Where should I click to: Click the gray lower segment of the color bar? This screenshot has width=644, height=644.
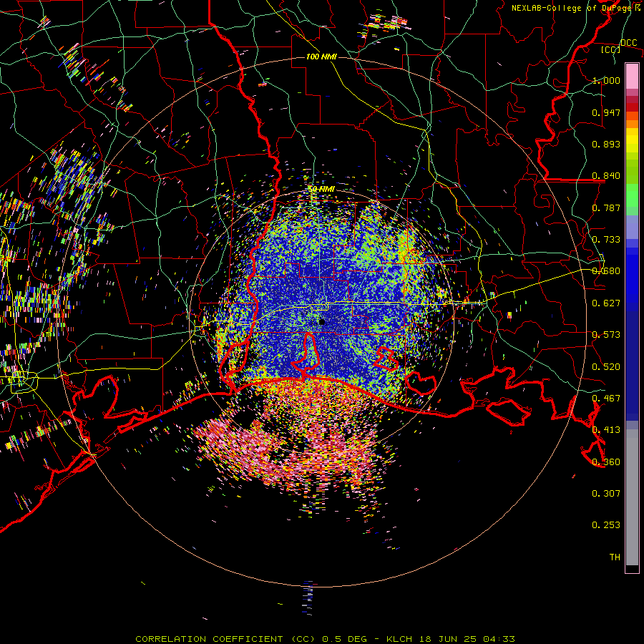632,497
